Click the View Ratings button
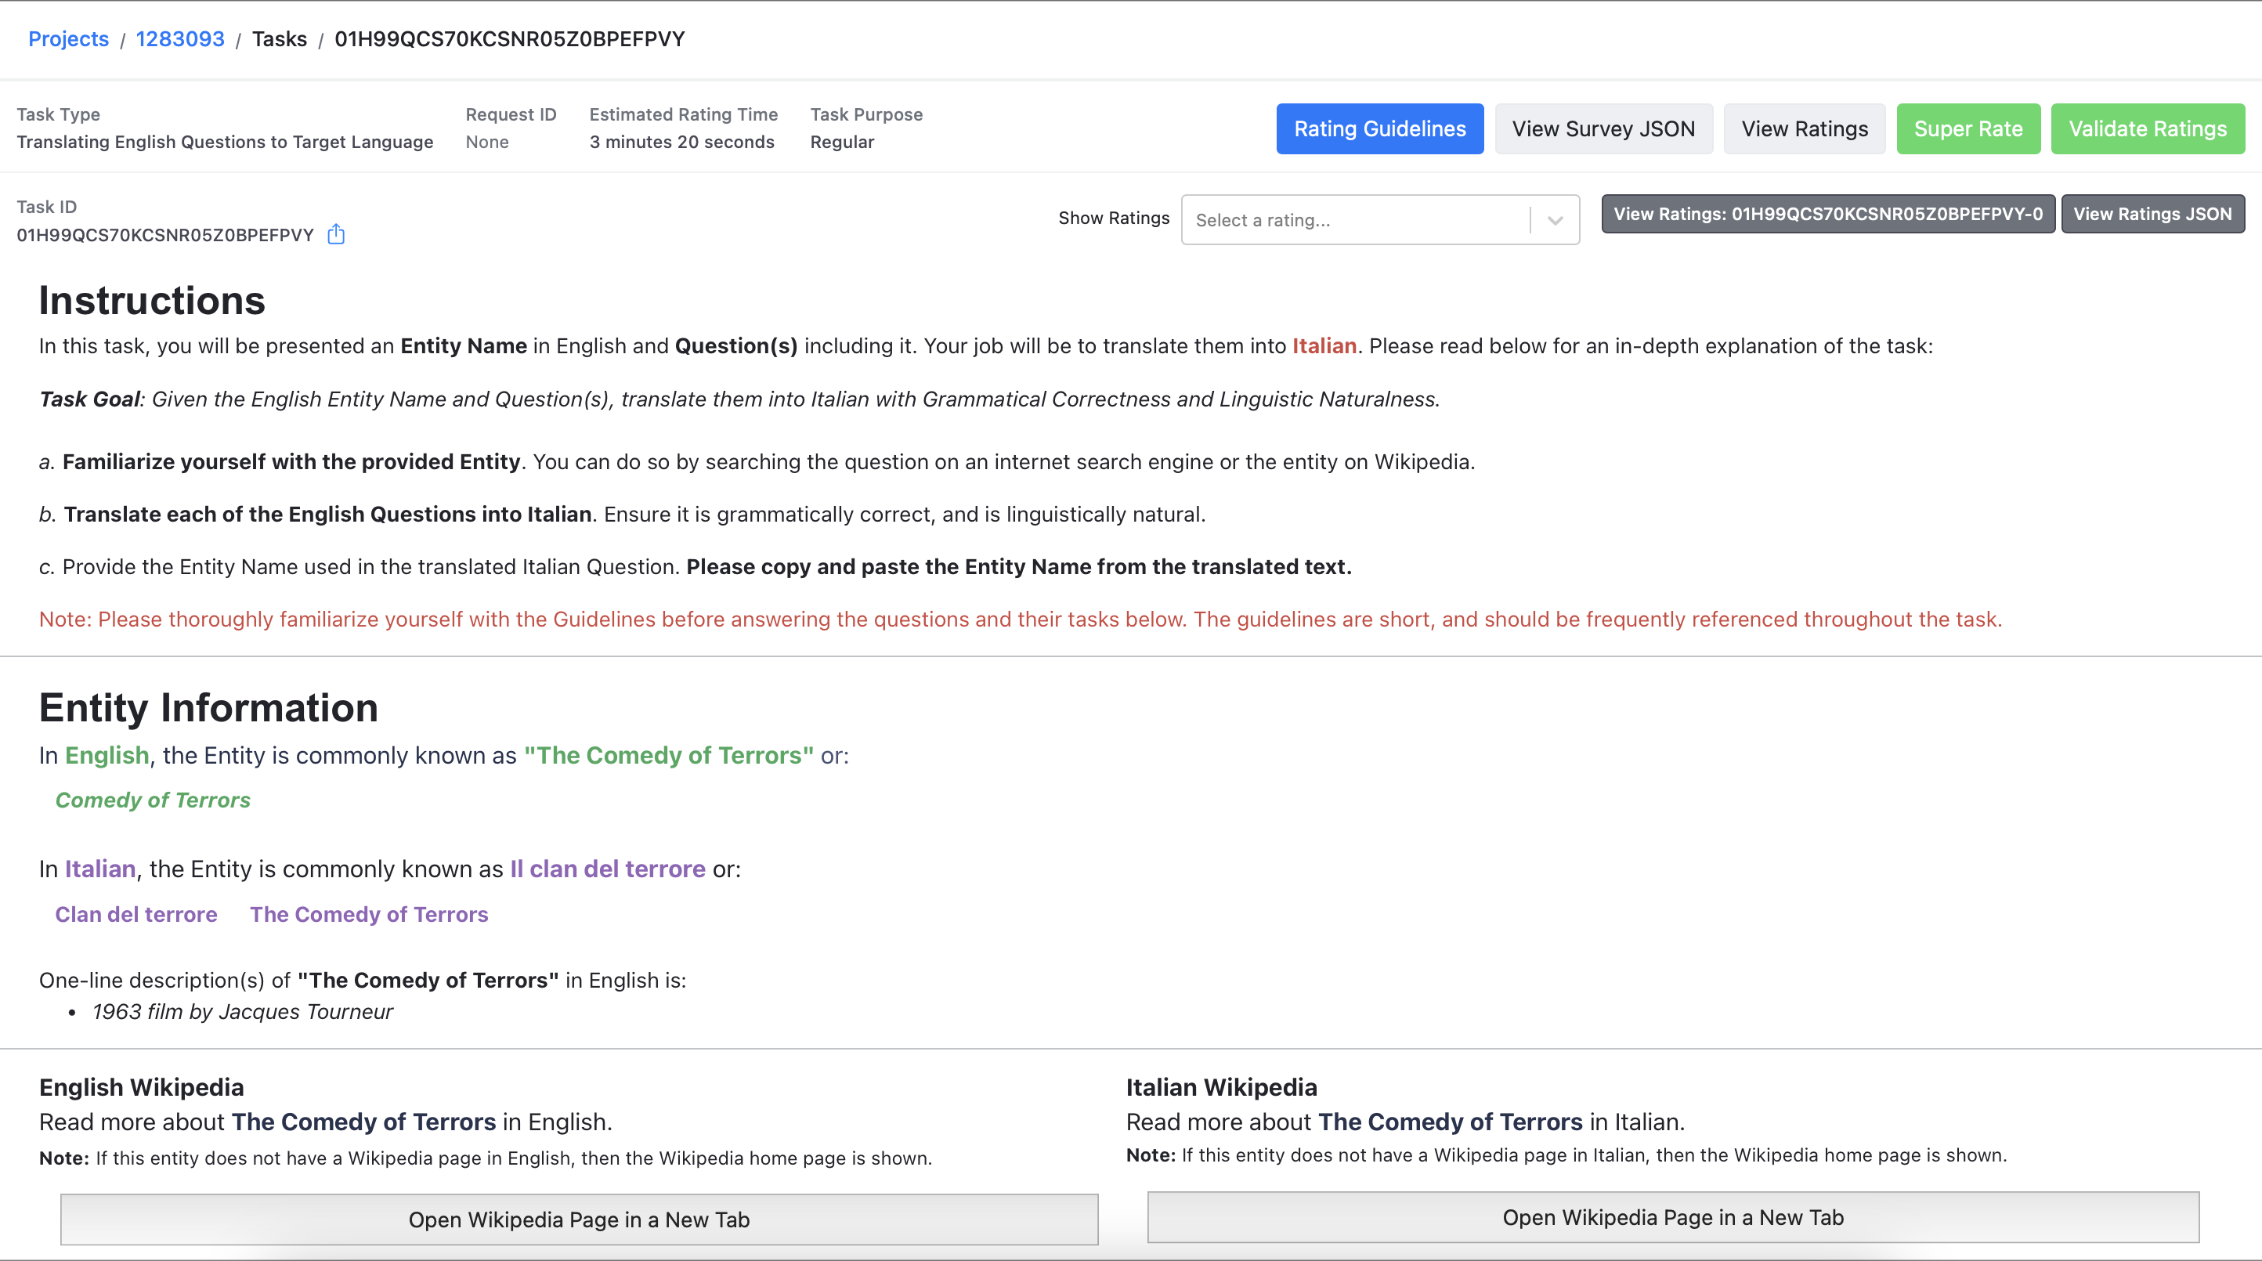Viewport: 2262px width, 1261px height. point(1804,129)
